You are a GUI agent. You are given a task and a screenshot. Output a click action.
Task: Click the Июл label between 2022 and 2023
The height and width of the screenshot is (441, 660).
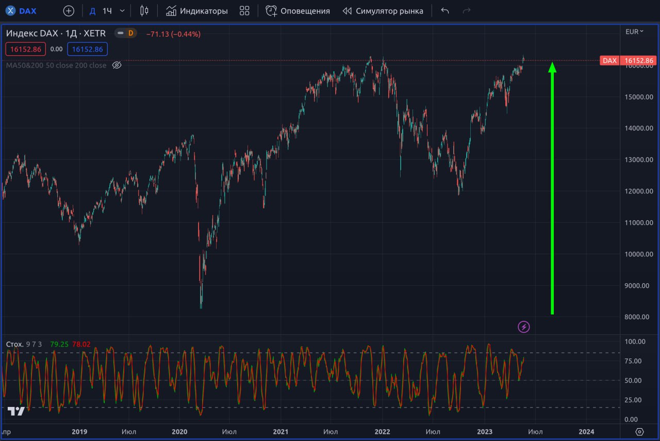point(433,432)
